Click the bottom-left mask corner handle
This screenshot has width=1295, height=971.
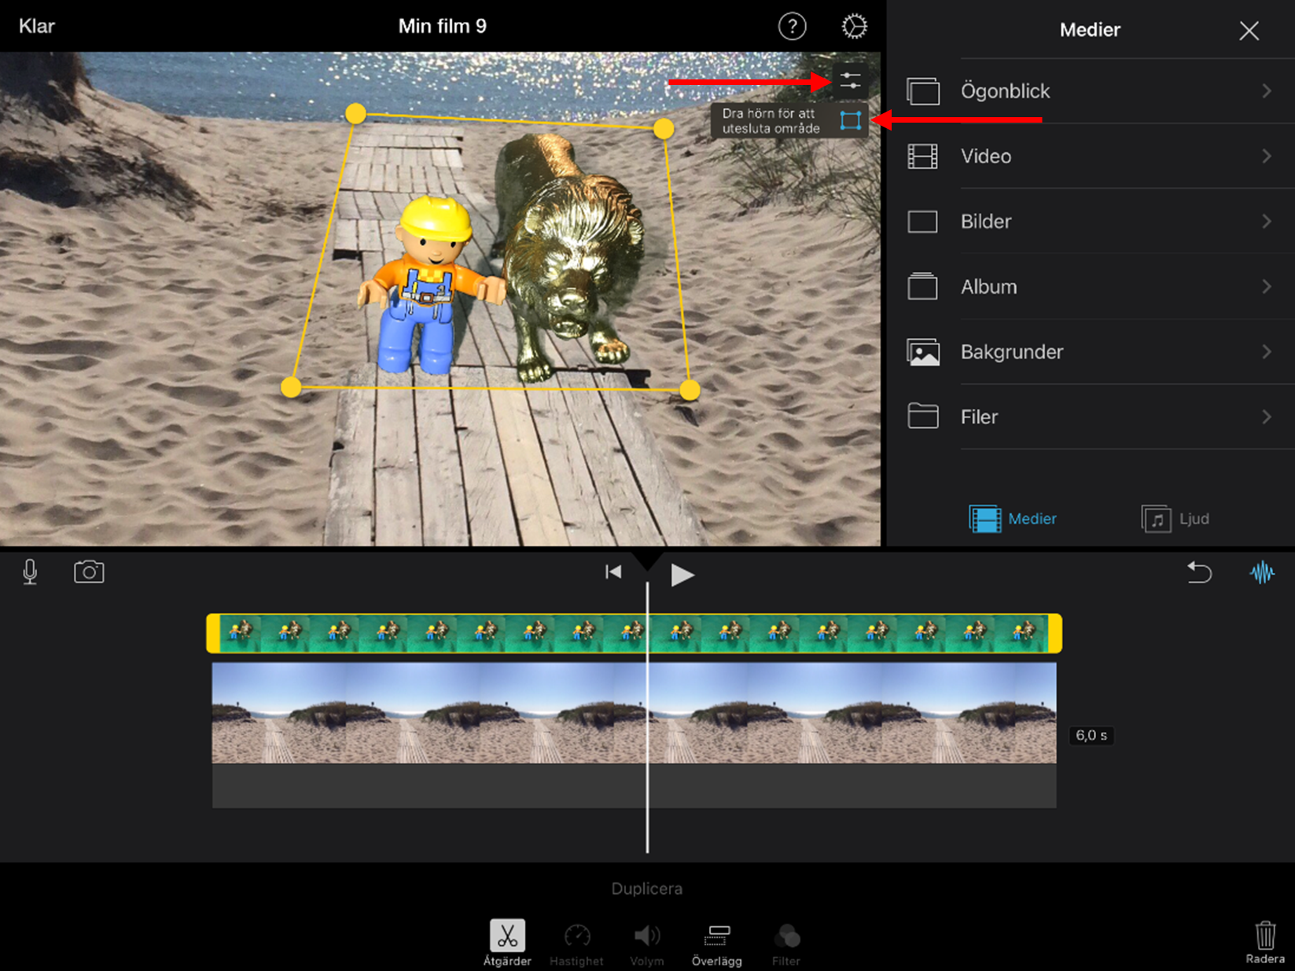click(291, 387)
